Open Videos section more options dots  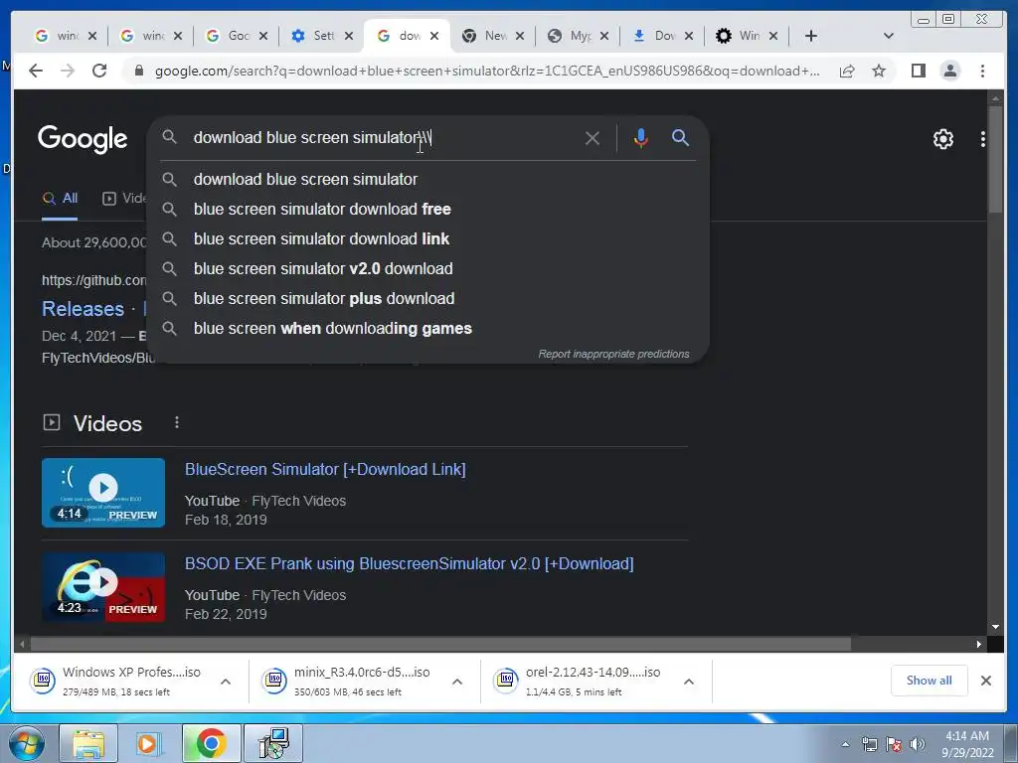point(177,423)
